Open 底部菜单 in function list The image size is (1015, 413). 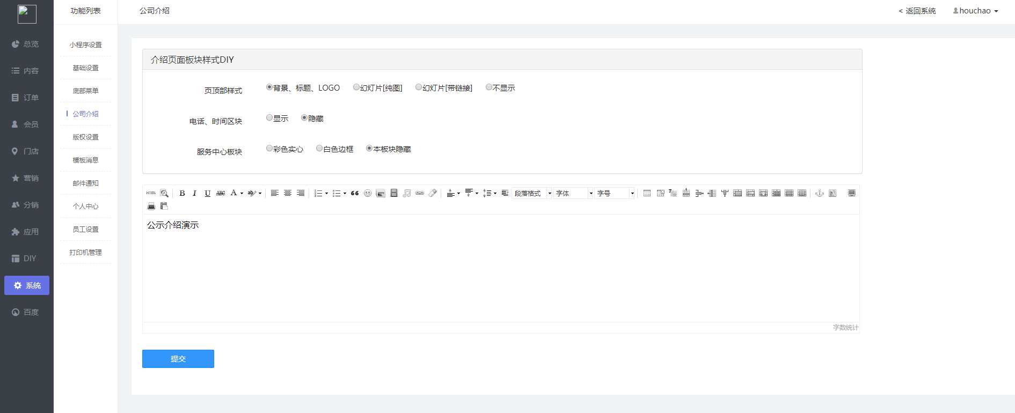85,91
